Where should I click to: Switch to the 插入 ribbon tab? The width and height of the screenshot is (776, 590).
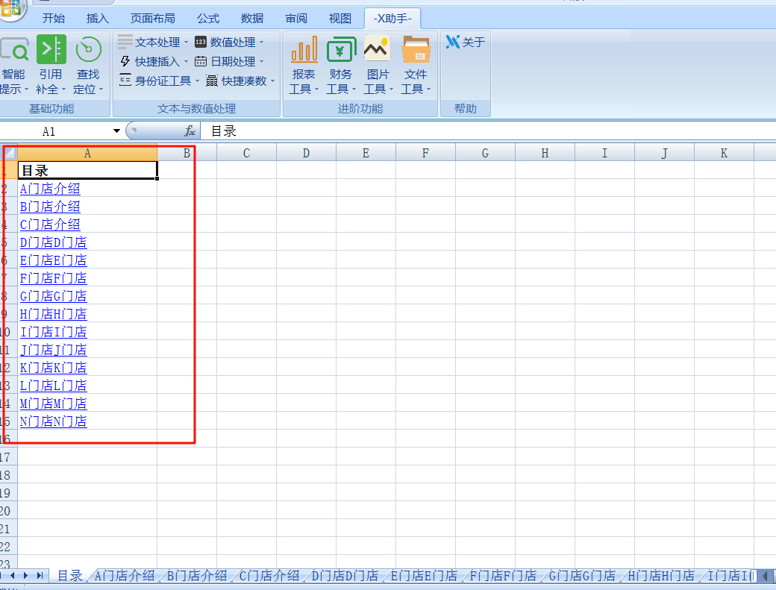coord(98,19)
